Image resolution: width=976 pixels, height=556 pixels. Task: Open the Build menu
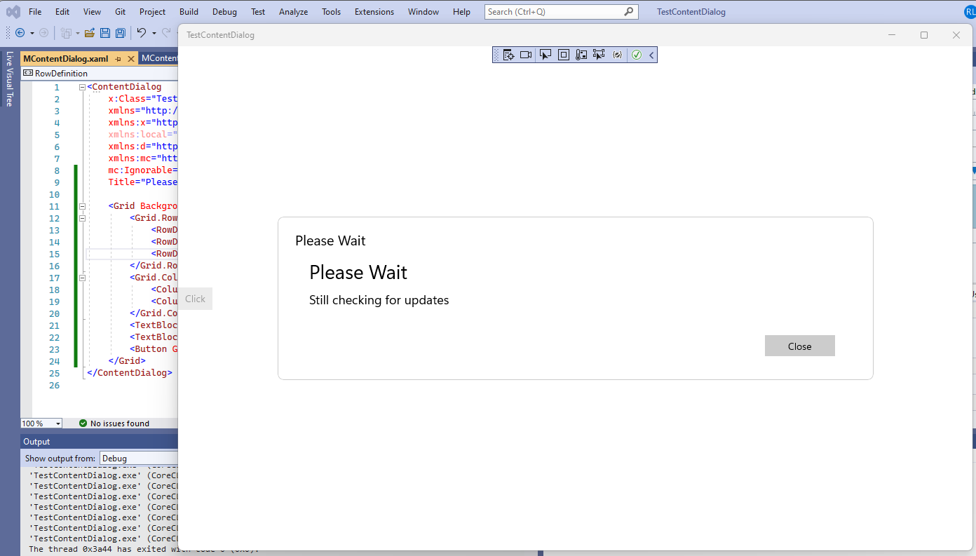pyautogui.click(x=189, y=12)
